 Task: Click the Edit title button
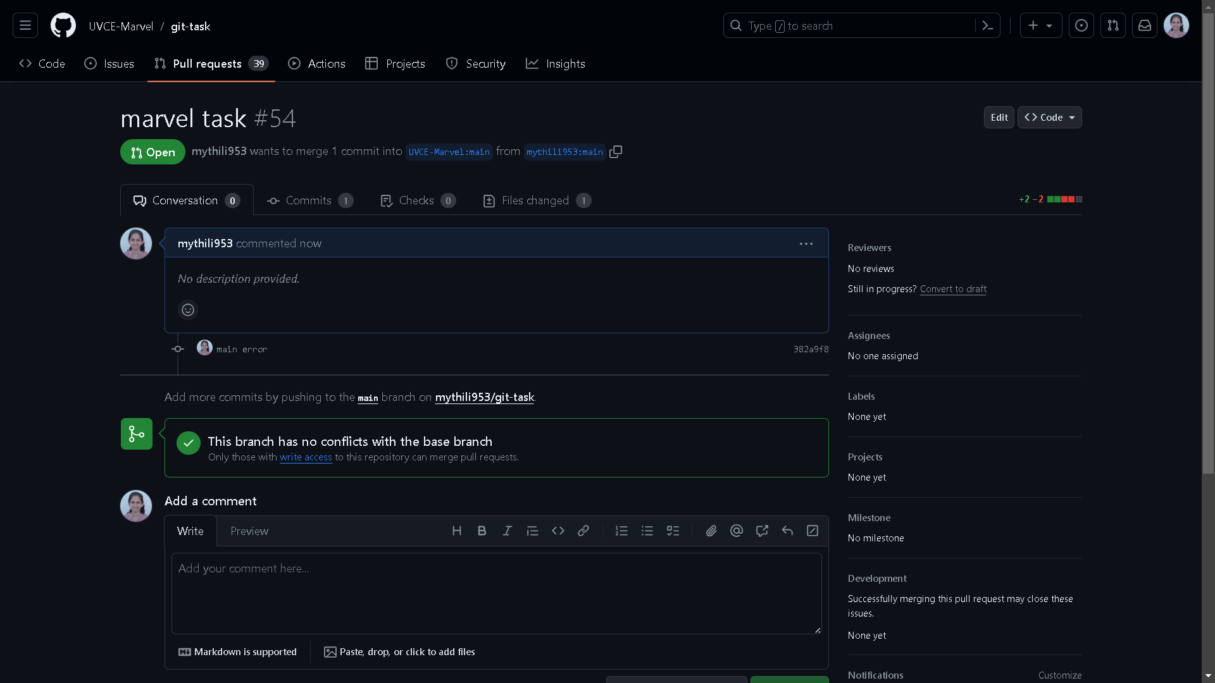point(999,118)
